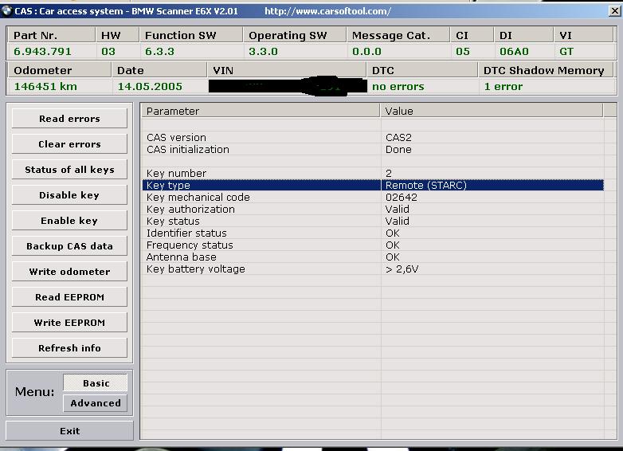
Task: Click the BMW logo icon in title bar
Action: click(6, 10)
